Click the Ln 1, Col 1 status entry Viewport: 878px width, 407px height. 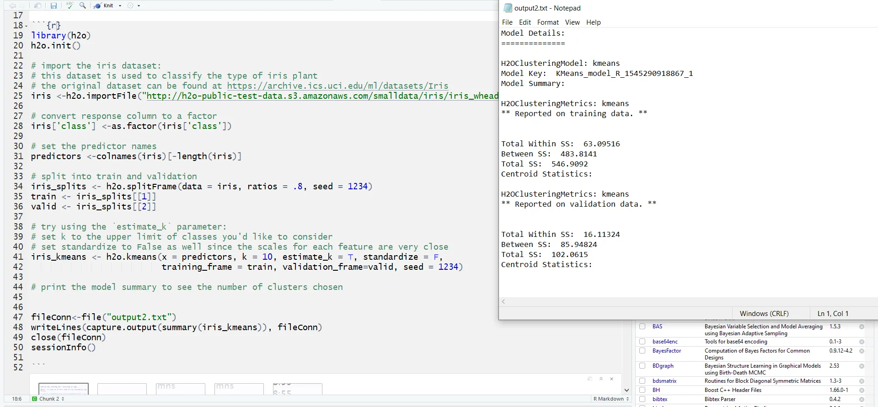[833, 313]
